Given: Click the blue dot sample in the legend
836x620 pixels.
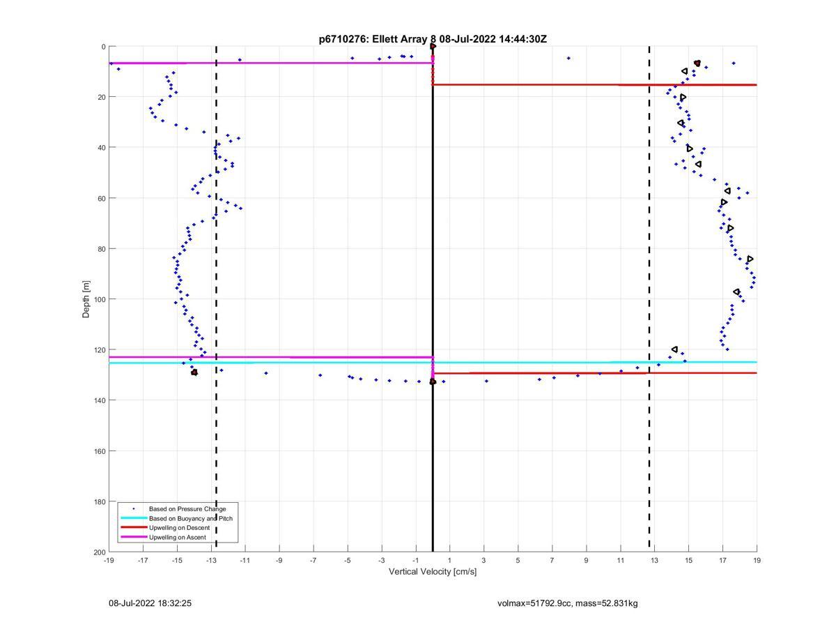Looking at the screenshot, I should pyautogui.click(x=134, y=509).
